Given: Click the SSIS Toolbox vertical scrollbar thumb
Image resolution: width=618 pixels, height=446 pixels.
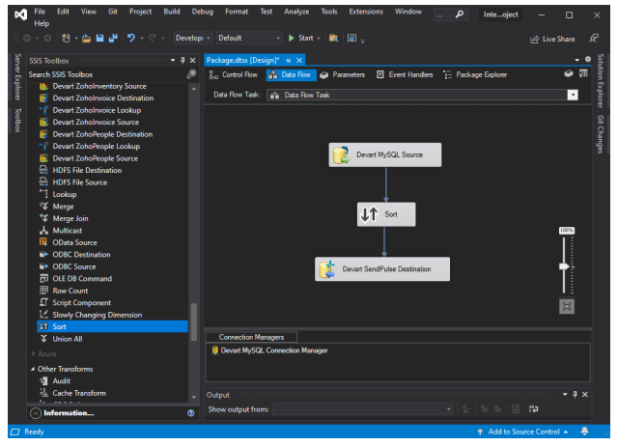Looking at the screenshot, I should [193, 321].
